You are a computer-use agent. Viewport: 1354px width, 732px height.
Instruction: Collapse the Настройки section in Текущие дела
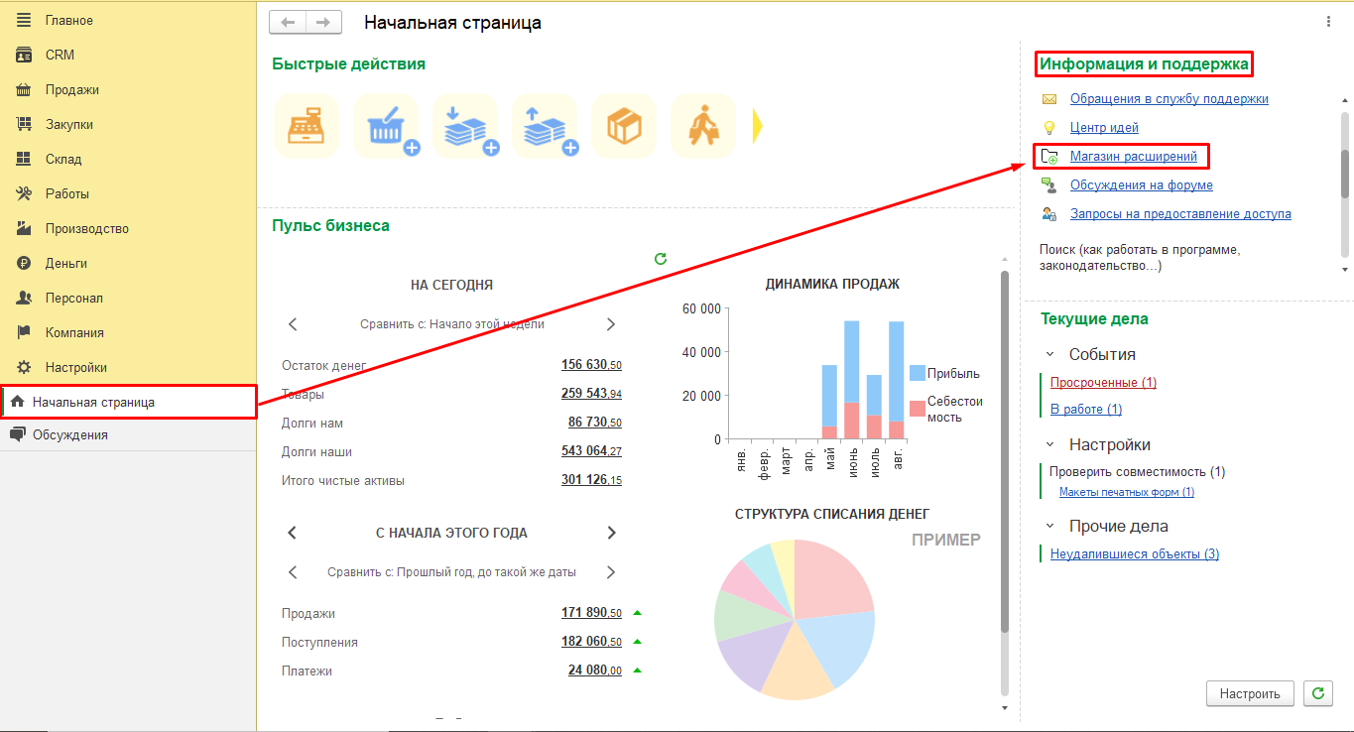coord(1050,444)
